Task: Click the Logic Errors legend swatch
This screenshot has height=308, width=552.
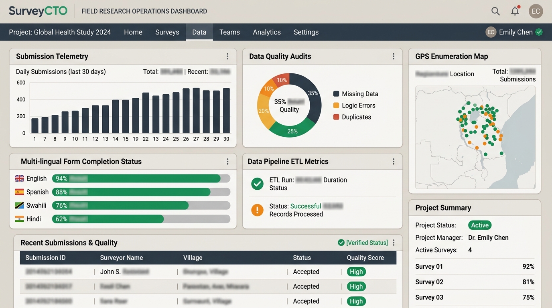Action: click(336, 105)
